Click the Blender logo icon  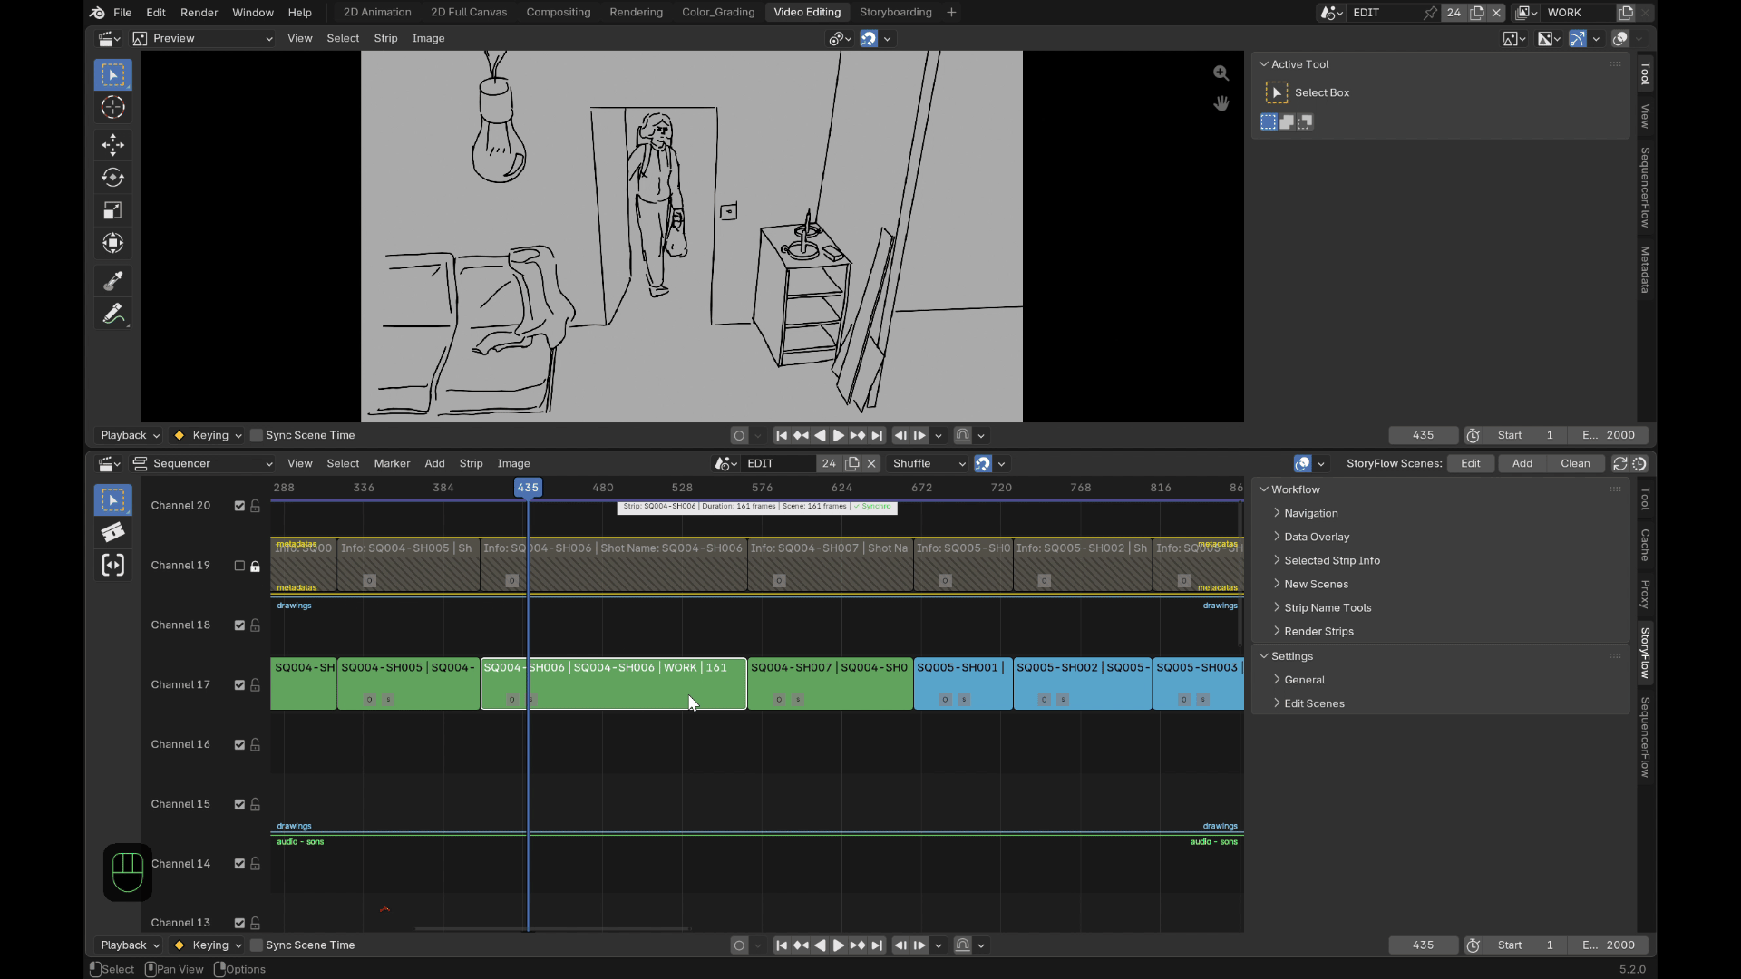[x=97, y=12]
